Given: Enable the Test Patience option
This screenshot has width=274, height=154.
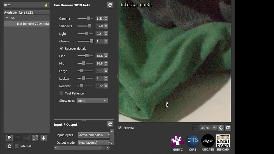Looking at the screenshot, I should pyautogui.click(x=61, y=93).
